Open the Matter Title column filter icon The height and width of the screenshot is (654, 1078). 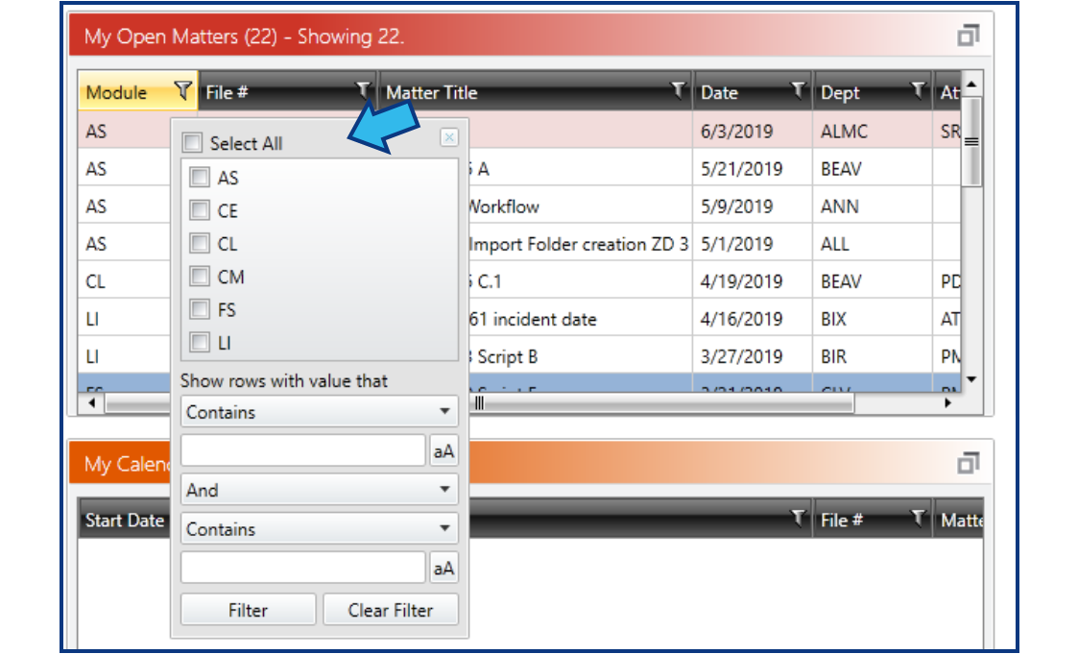click(x=678, y=90)
